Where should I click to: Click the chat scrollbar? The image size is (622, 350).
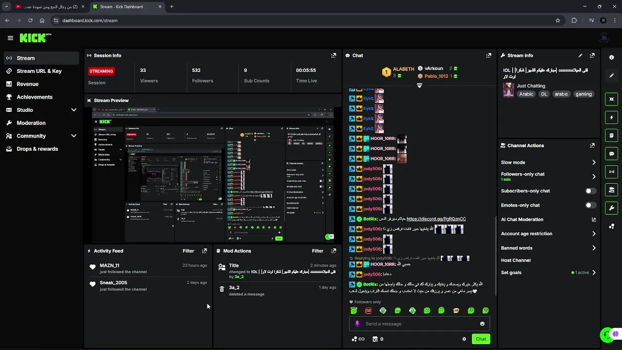click(495, 255)
